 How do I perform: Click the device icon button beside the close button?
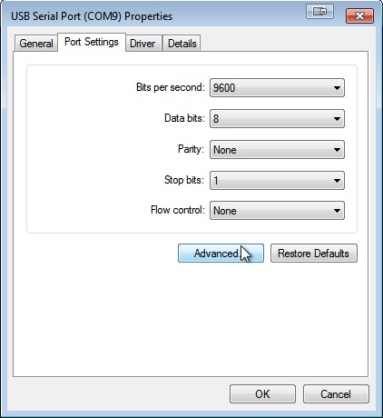pos(319,12)
